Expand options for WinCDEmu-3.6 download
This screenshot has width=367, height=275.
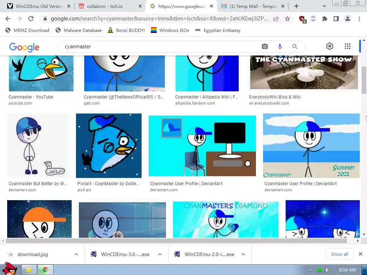[x=160, y=254]
